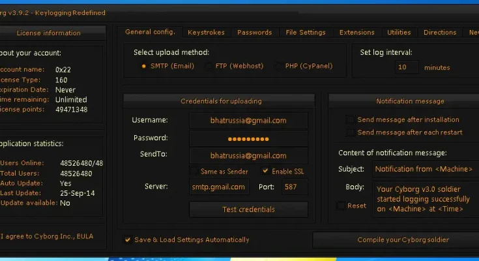This screenshot has width=479, height=261.
Task: Focus the Username input field
Action: pyautogui.click(x=248, y=121)
